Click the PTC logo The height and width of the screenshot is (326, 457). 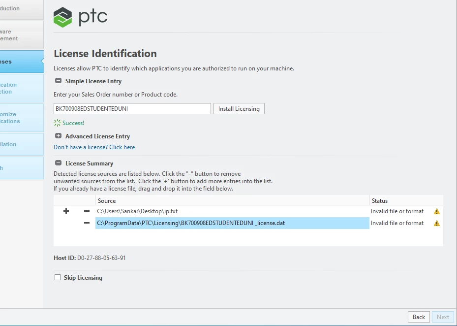point(81,17)
